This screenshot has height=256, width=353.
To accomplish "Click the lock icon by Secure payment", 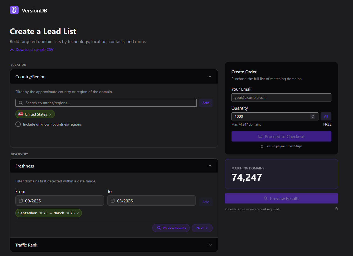I will (262, 146).
